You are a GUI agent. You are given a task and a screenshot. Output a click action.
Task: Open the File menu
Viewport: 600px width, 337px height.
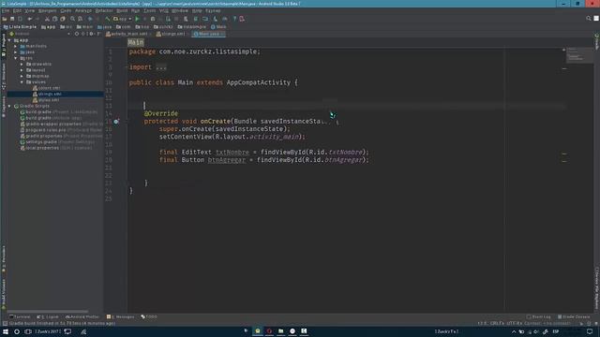point(6,10)
